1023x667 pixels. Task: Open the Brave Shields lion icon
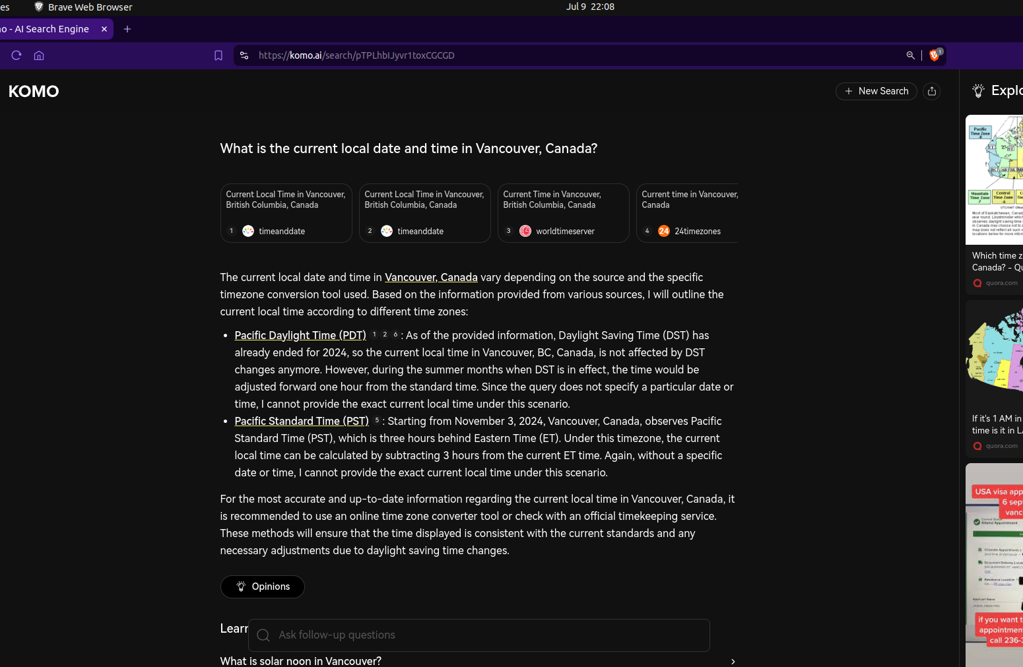(935, 55)
